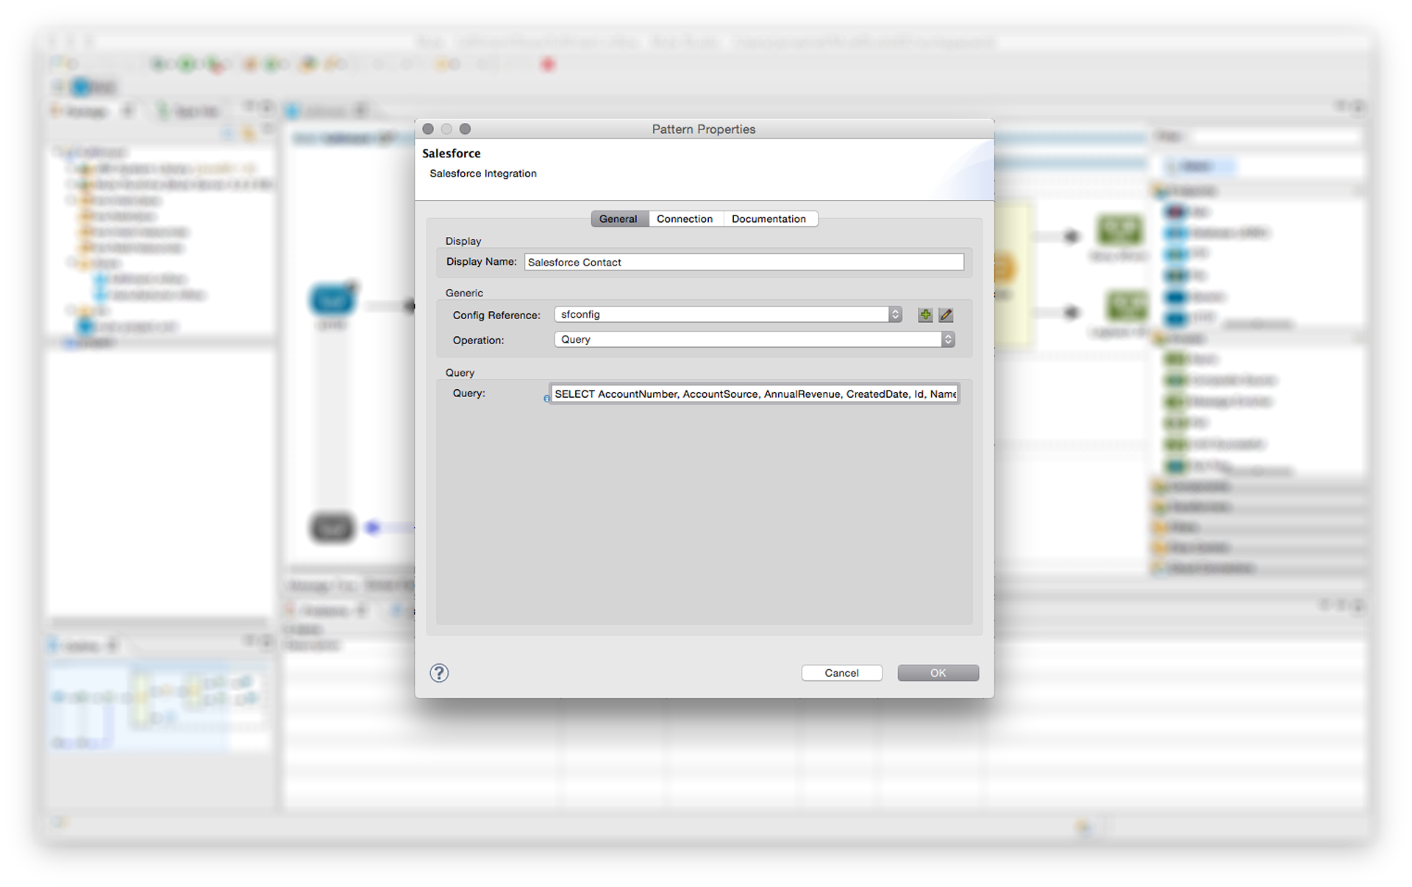Viewport: 1412px width, 887px height.
Task: Click the blue Salesforce node on the canvas
Action: pos(332,300)
